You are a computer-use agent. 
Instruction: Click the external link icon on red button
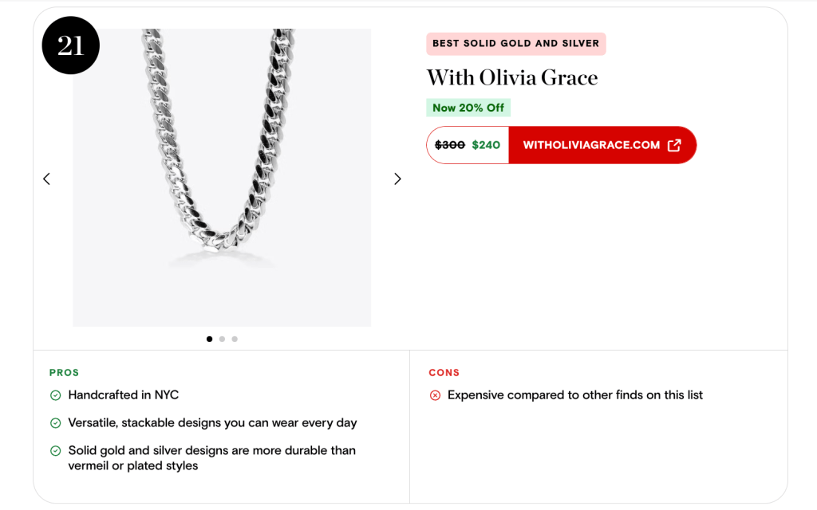674,145
